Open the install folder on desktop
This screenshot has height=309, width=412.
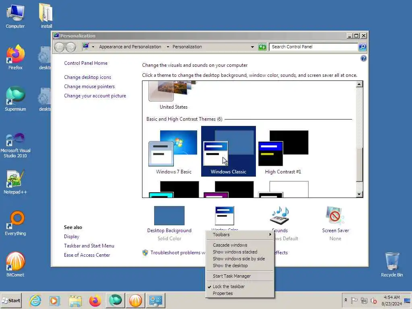pyautogui.click(x=46, y=16)
